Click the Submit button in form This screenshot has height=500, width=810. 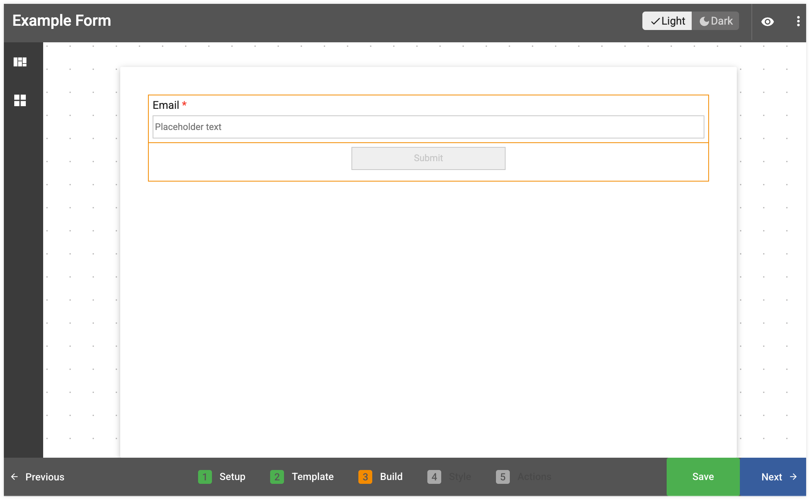[x=428, y=158]
